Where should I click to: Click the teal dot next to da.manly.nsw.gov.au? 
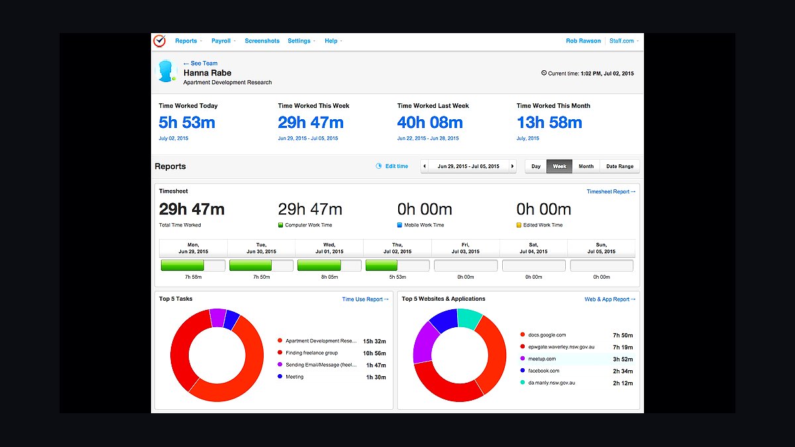(523, 383)
